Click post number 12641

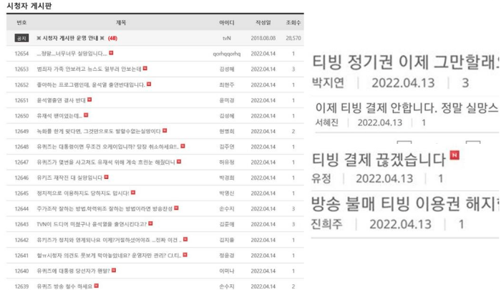coord(21,256)
